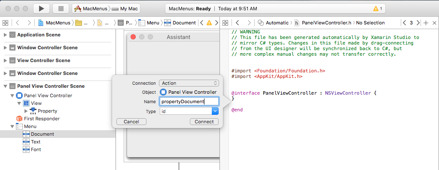Go back in assistant editor history
Screen dimensions: 439x170
pos(237,23)
